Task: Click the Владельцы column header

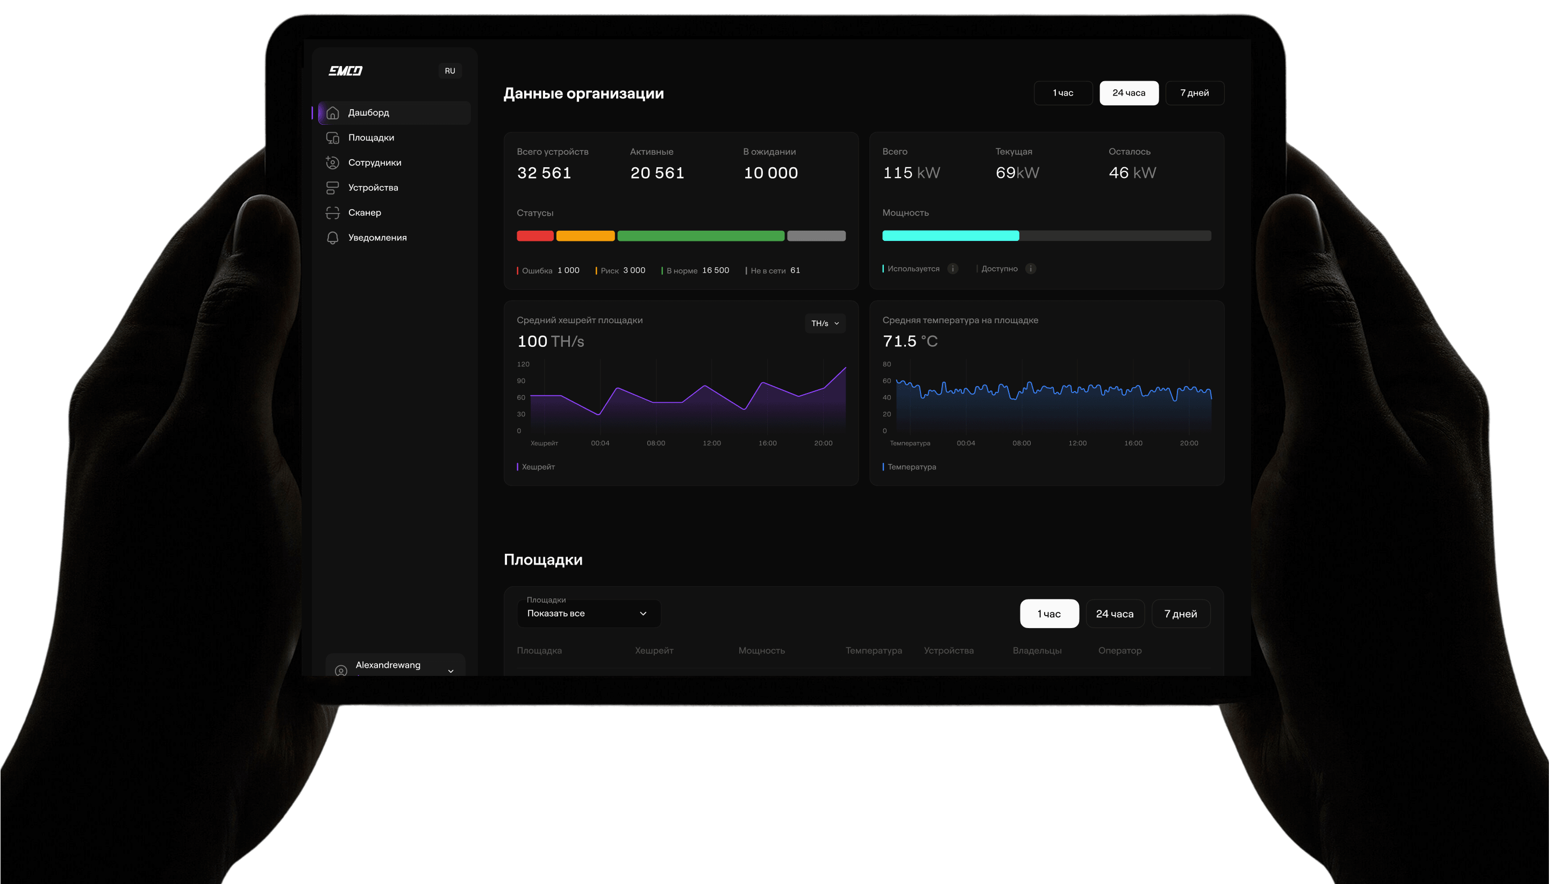Action: [1037, 651]
